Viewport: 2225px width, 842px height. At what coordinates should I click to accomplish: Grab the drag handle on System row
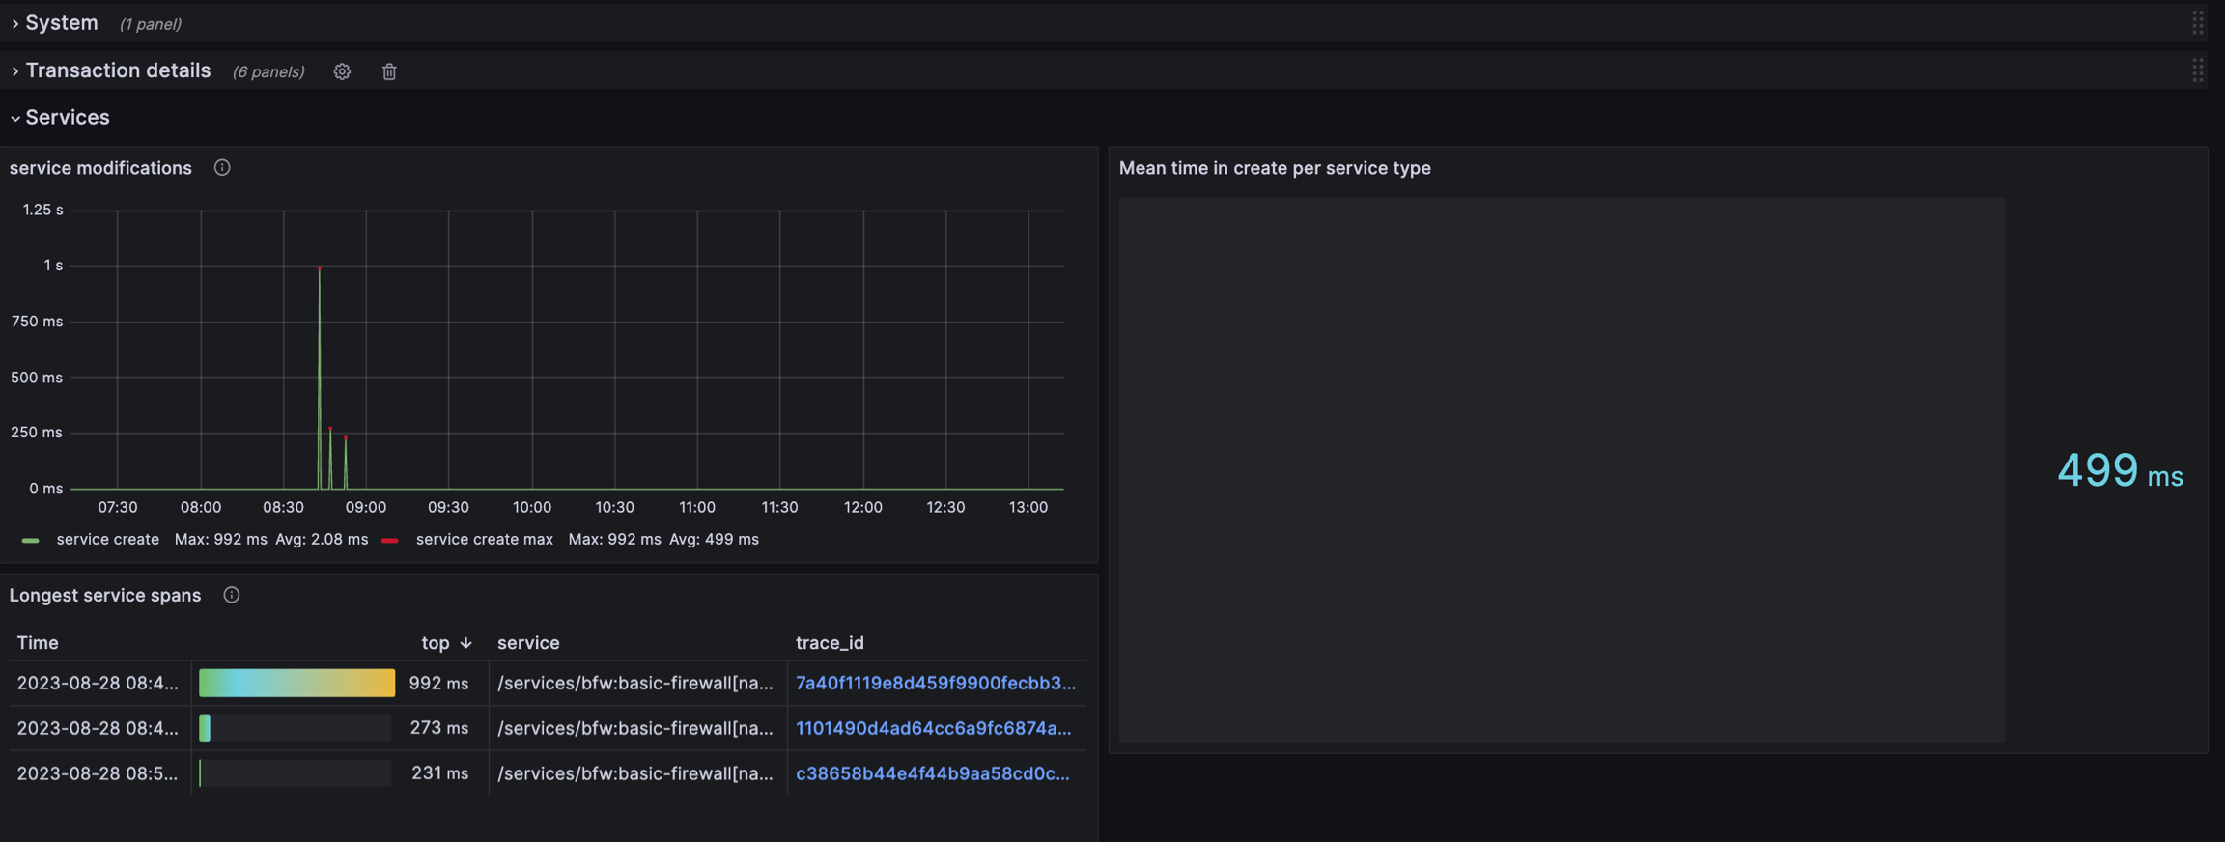[x=2197, y=23]
